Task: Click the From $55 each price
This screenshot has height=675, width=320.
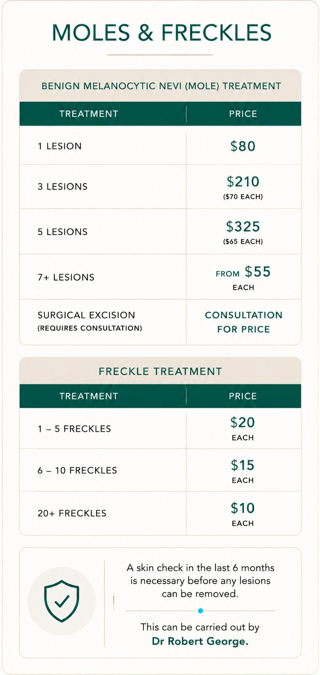Action: click(x=243, y=278)
